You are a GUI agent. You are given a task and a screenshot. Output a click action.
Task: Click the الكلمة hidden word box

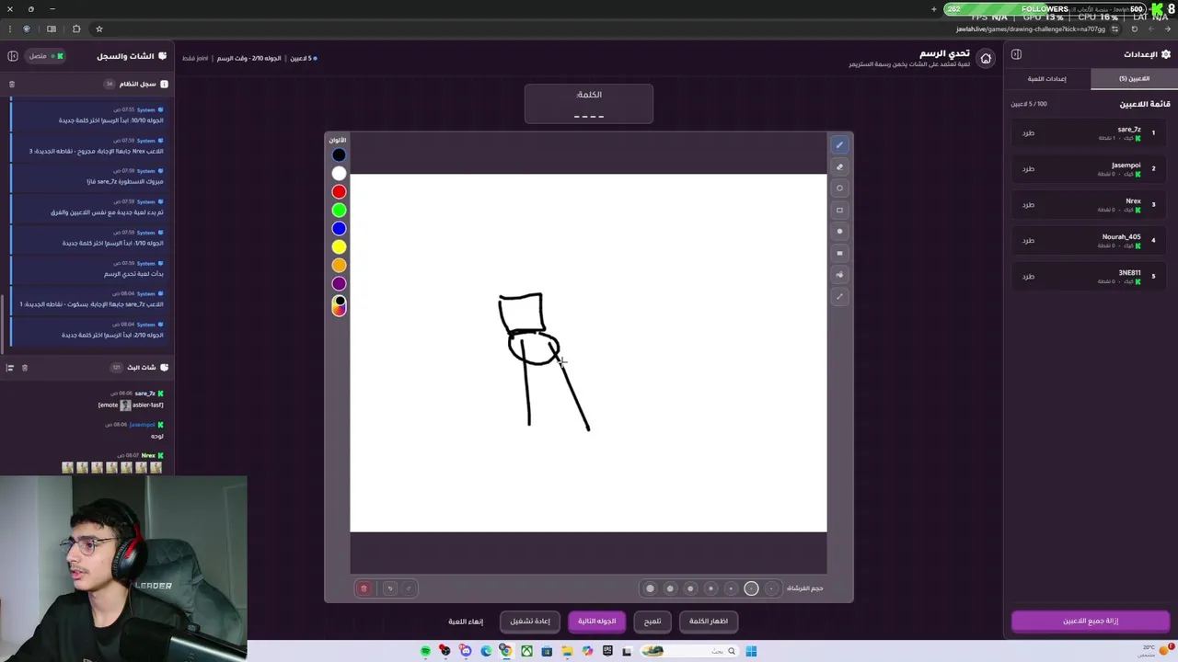tap(589, 104)
